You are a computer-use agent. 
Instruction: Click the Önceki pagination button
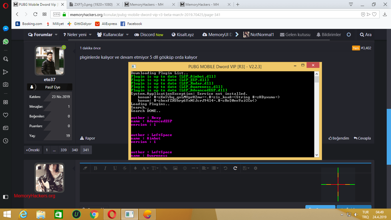pos(33,150)
